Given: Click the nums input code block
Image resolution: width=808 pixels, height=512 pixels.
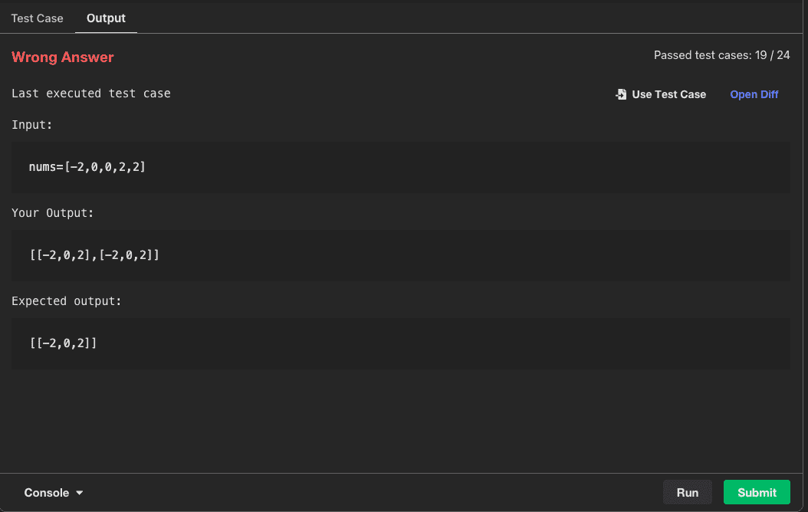Looking at the screenshot, I should click(400, 166).
